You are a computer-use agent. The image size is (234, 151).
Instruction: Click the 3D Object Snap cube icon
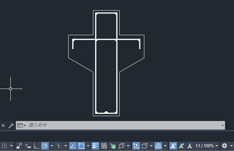(x=121, y=146)
